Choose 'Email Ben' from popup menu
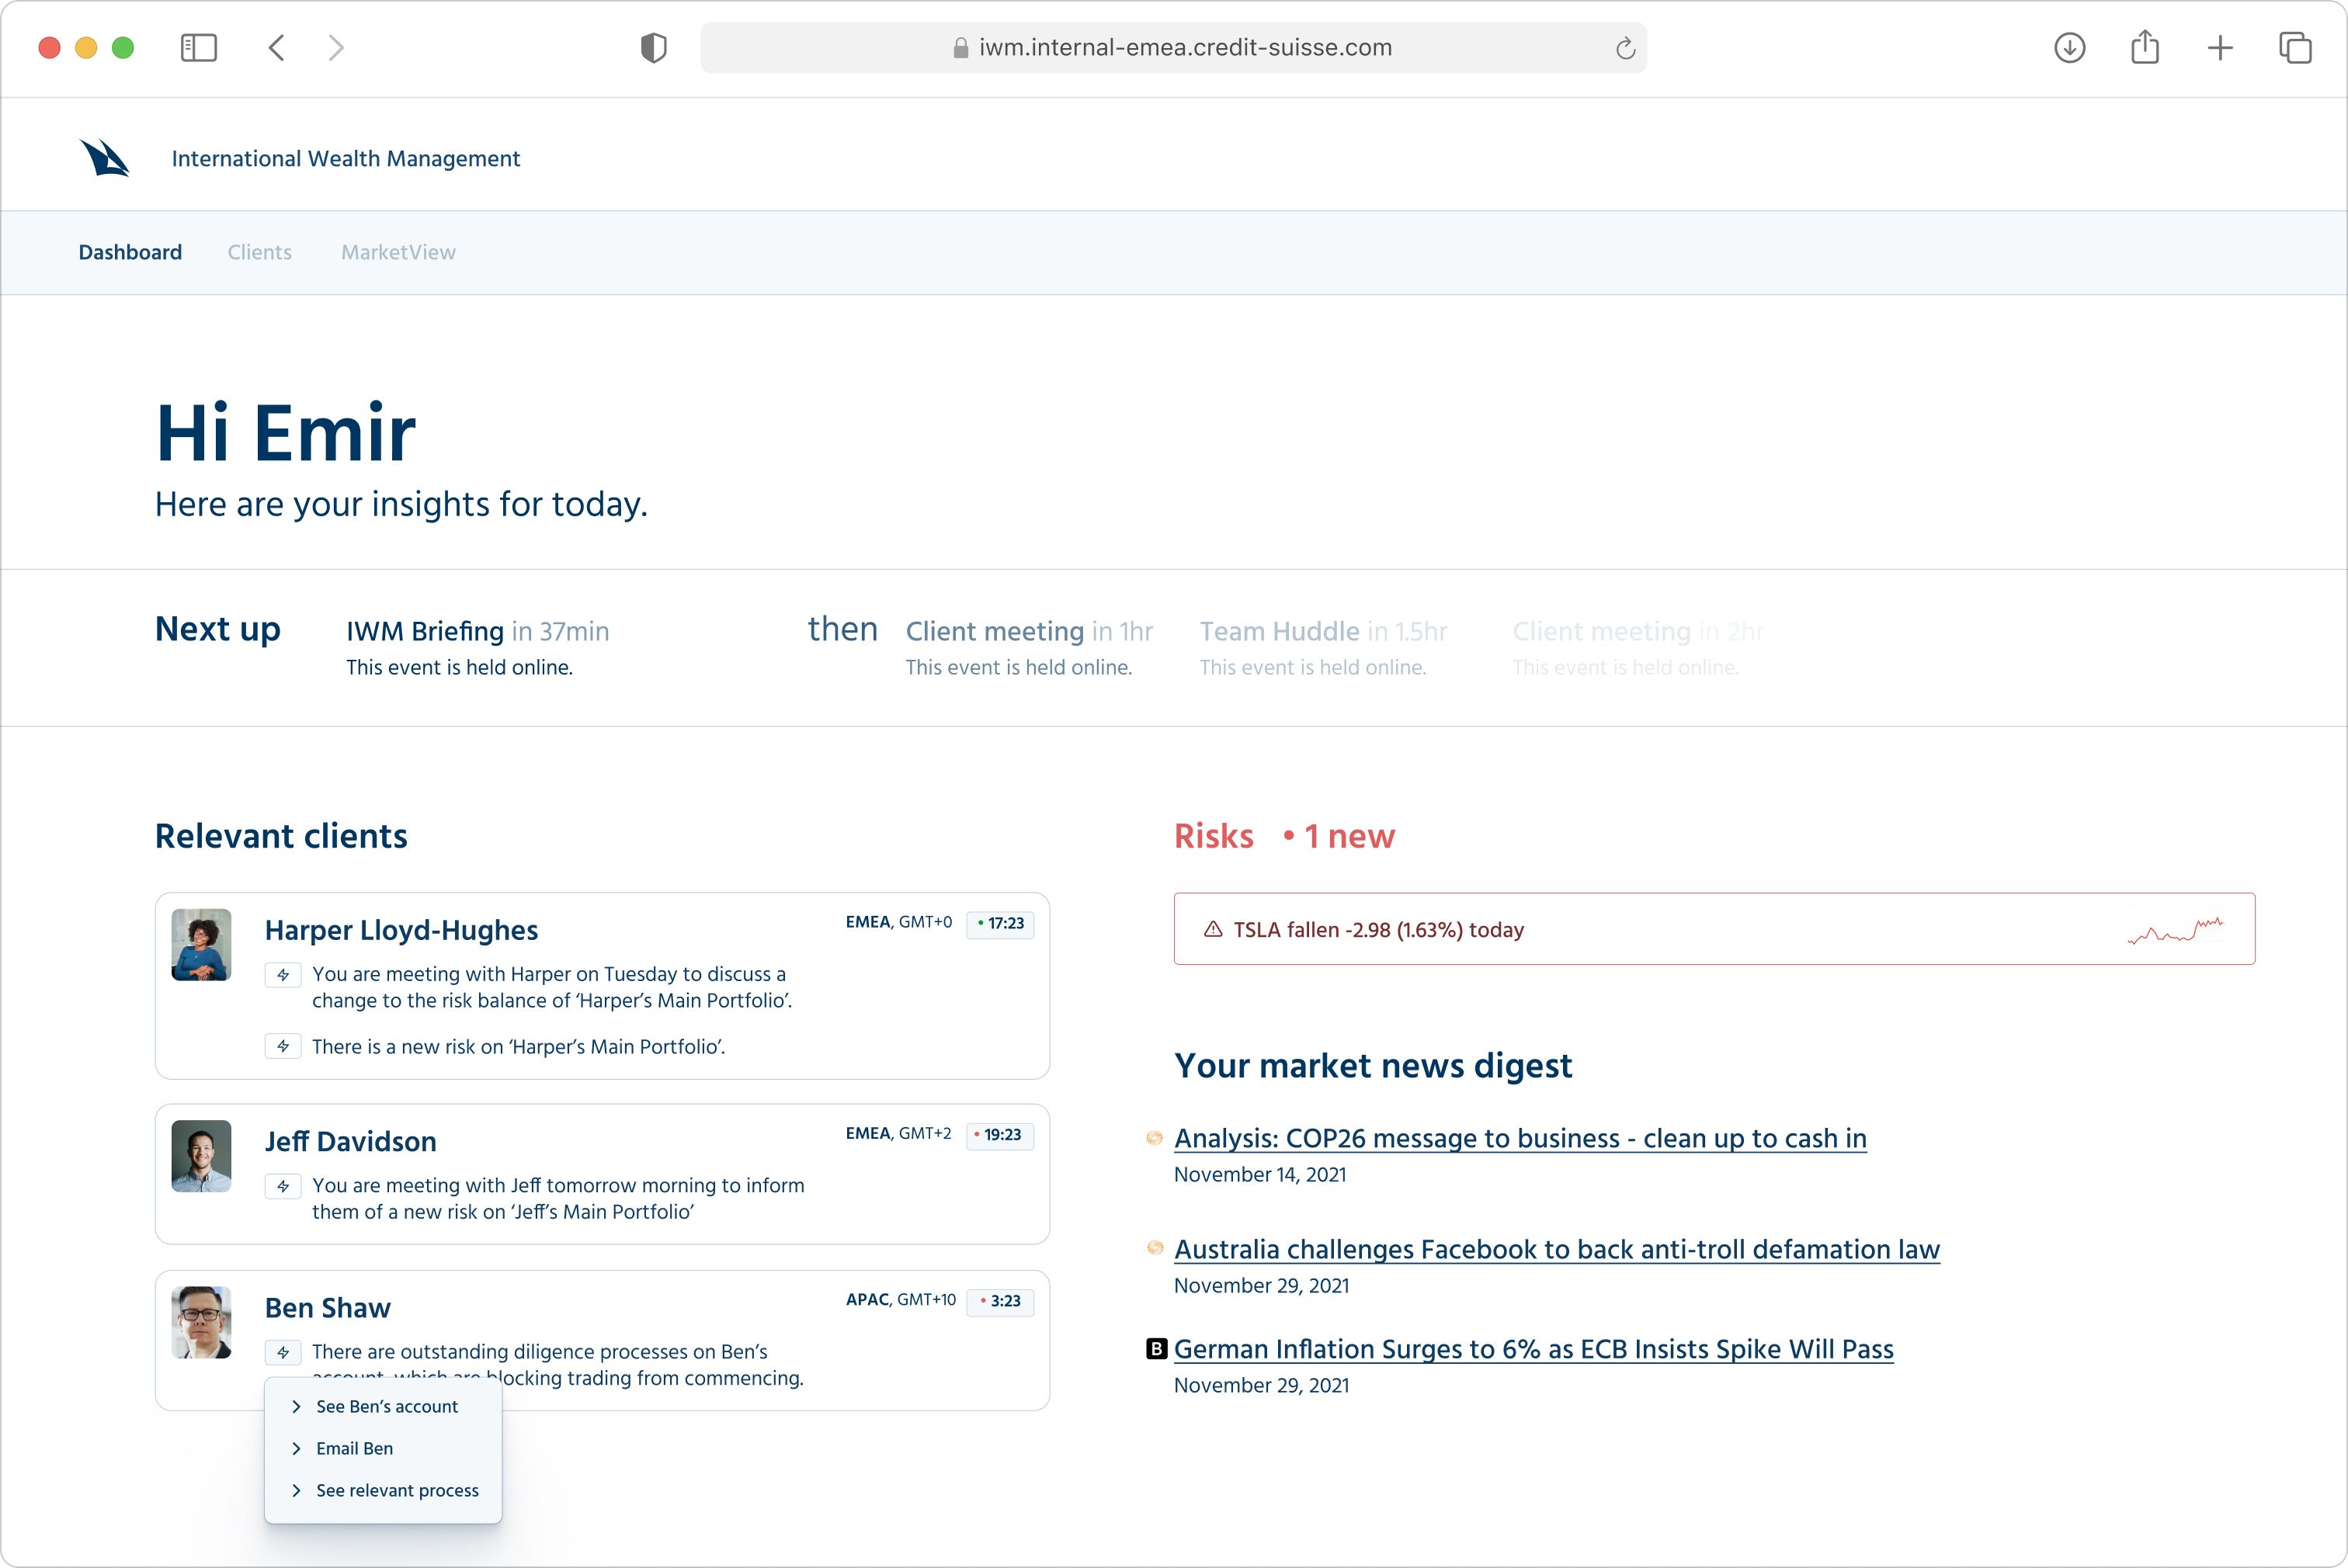The width and height of the screenshot is (2348, 1568). [x=354, y=1448]
